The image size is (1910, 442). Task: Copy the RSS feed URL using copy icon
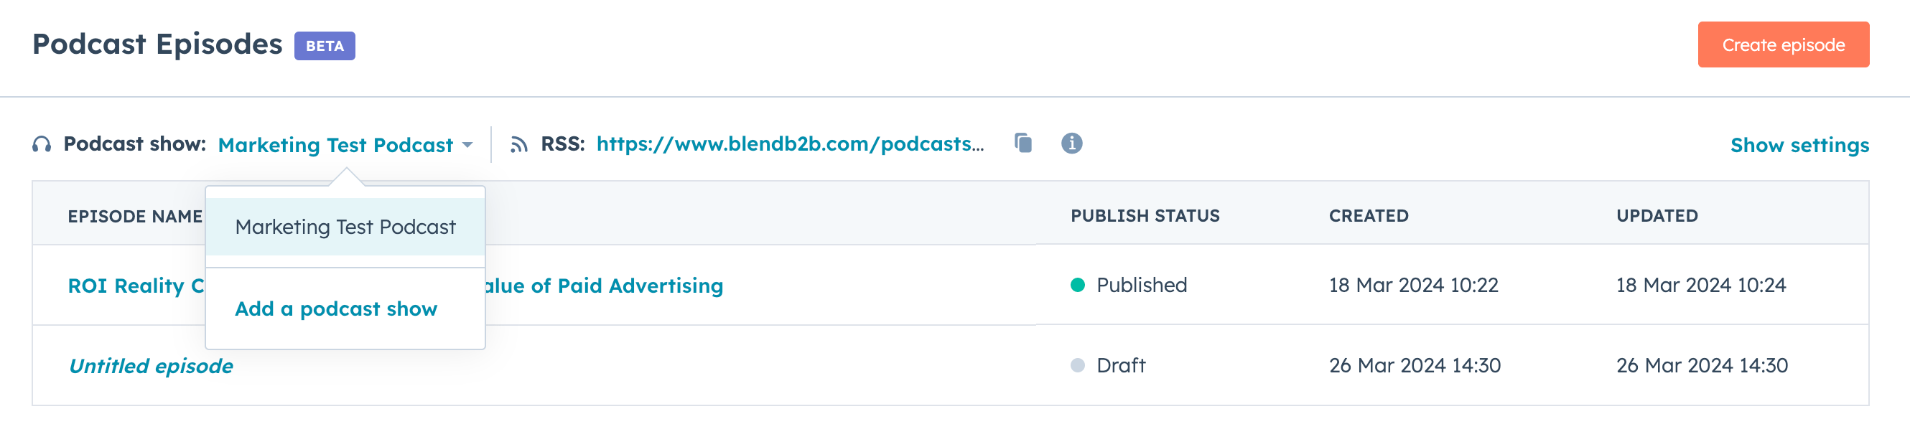pos(1024,143)
